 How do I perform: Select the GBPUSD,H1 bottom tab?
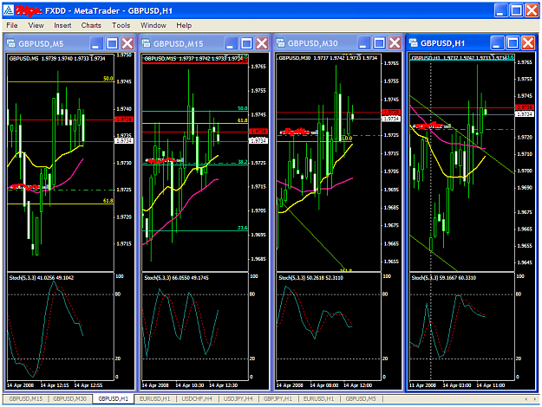coord(113,398)
